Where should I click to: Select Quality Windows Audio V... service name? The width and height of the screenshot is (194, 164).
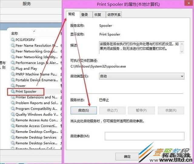[37, 115]
